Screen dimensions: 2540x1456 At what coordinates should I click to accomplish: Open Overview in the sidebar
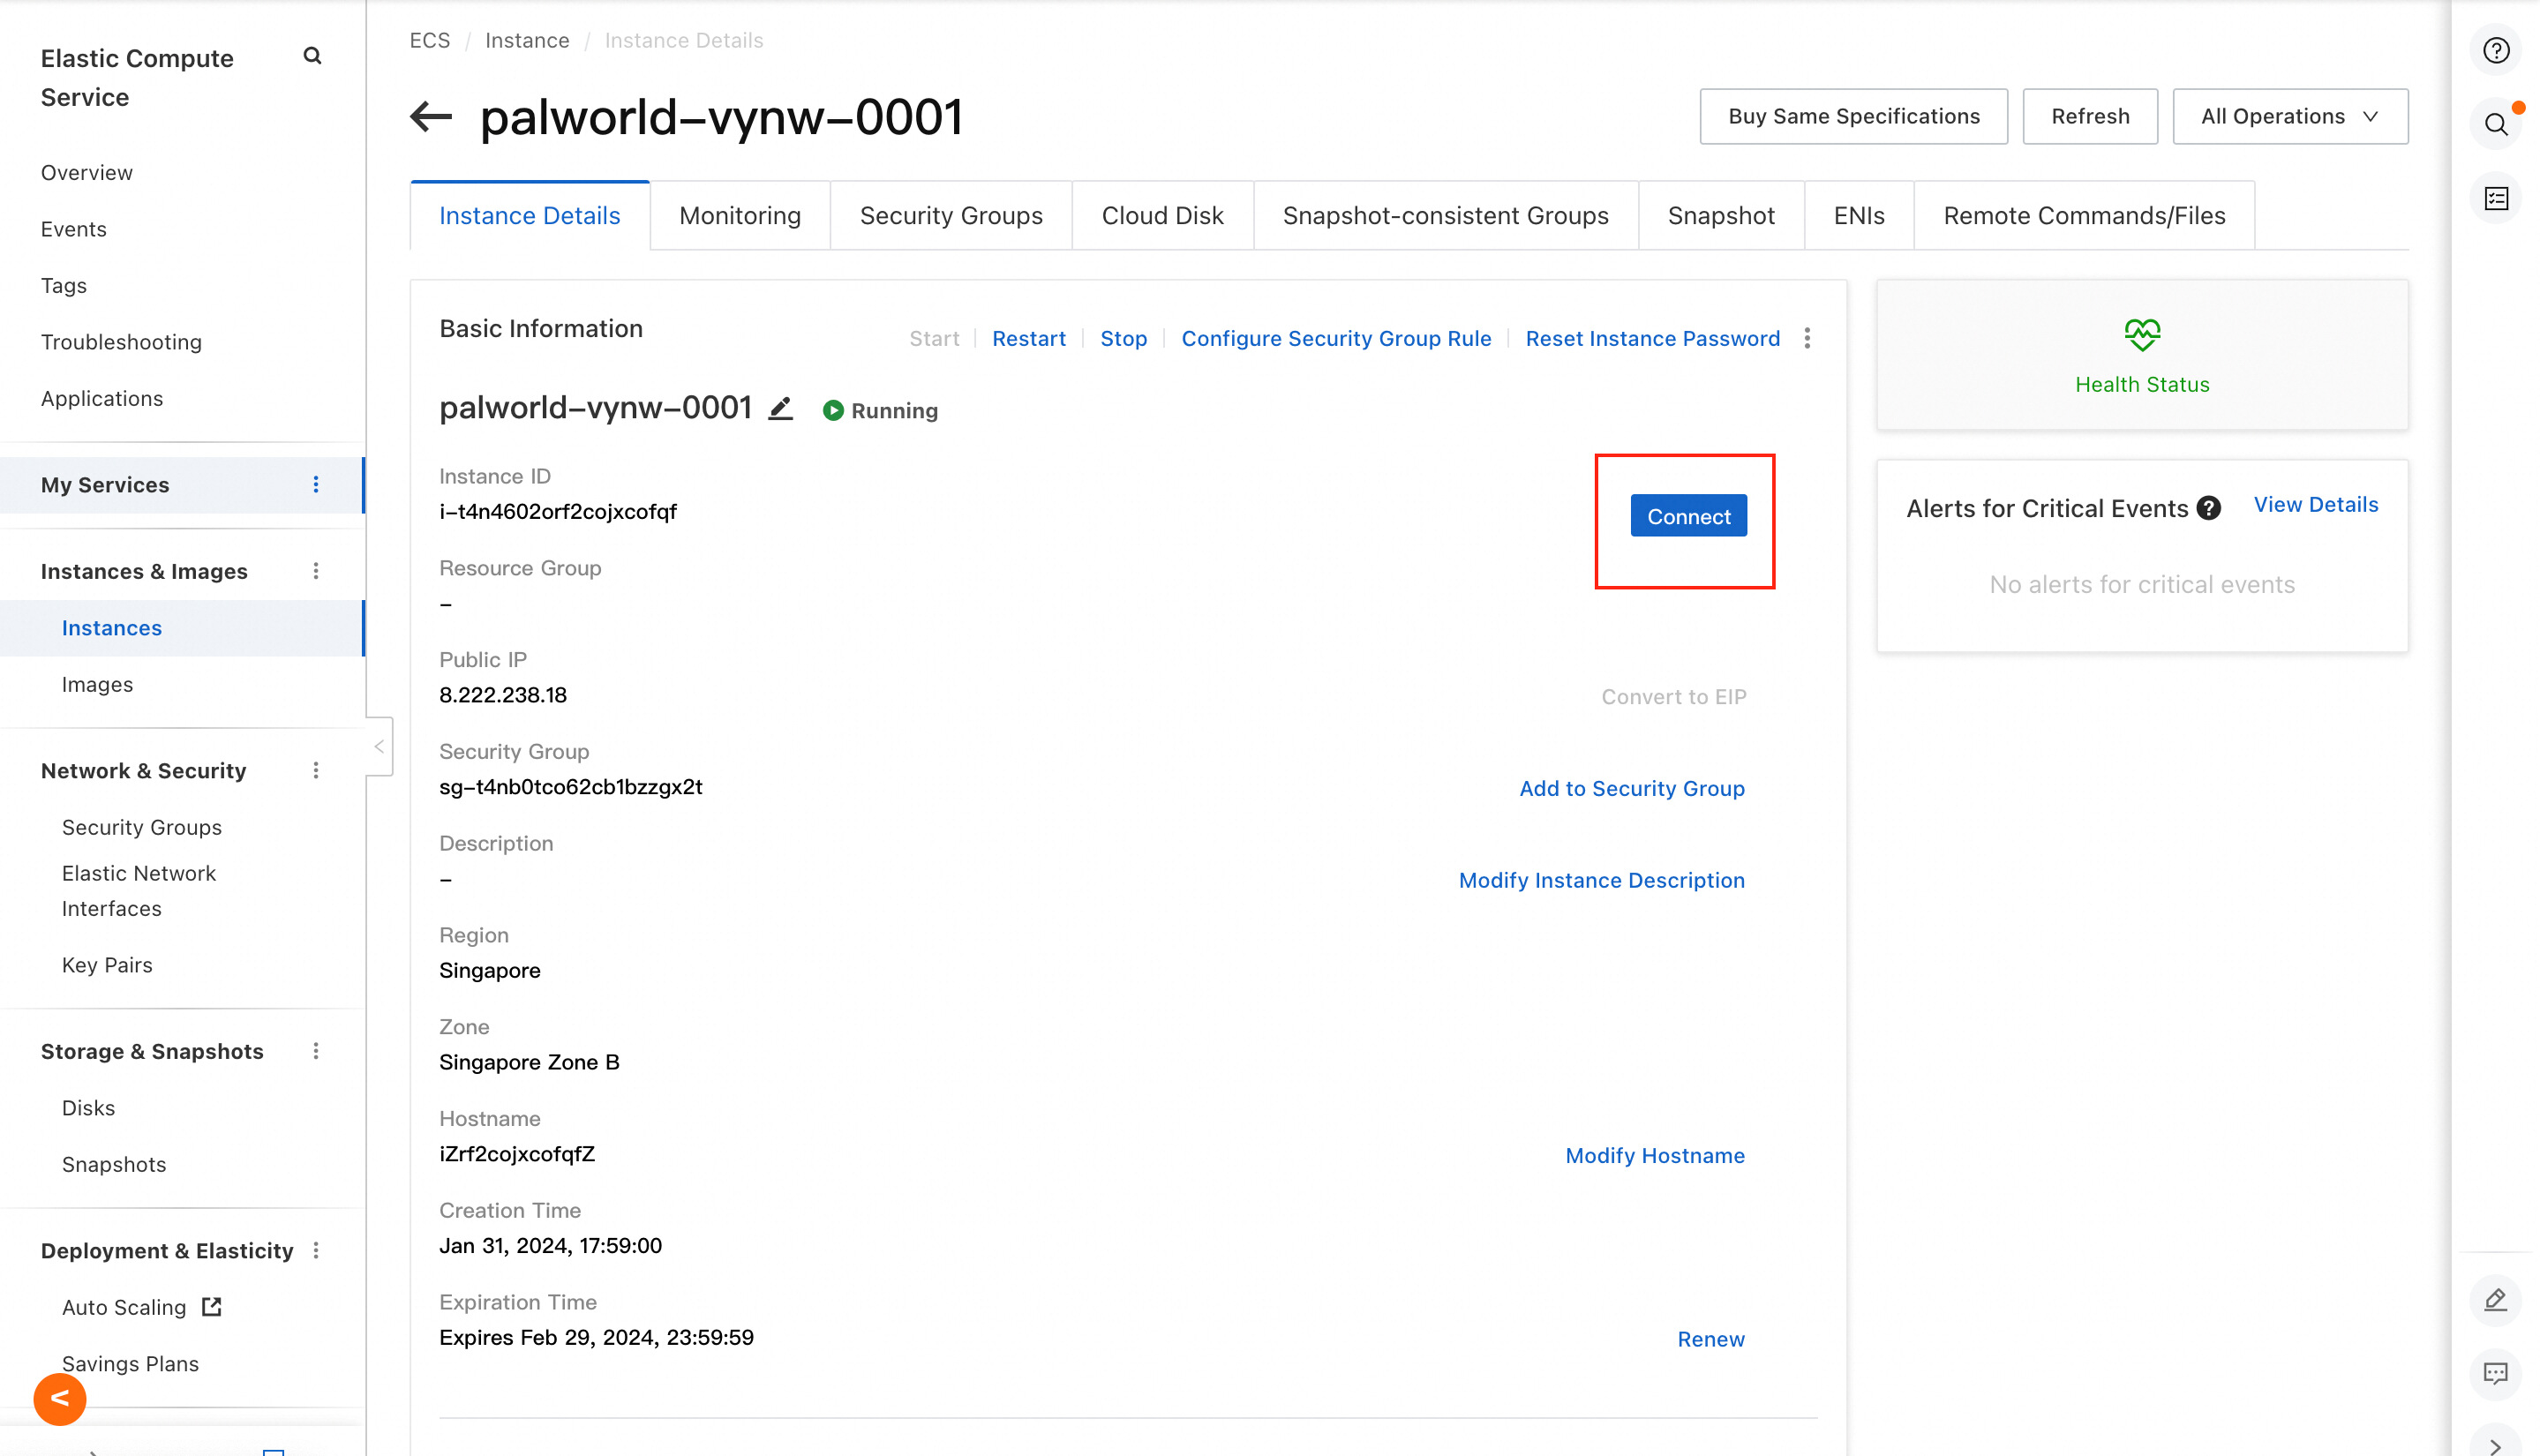coord(87,172)
